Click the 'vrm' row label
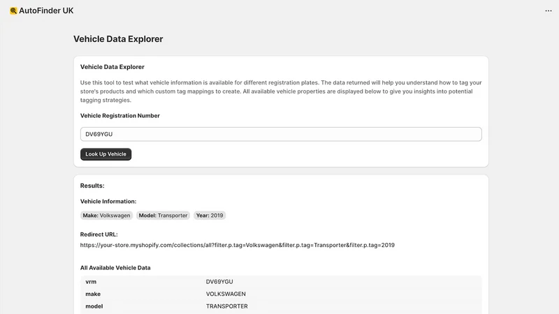Viewport: 559px width, 314px height. [x=91, y=282]
